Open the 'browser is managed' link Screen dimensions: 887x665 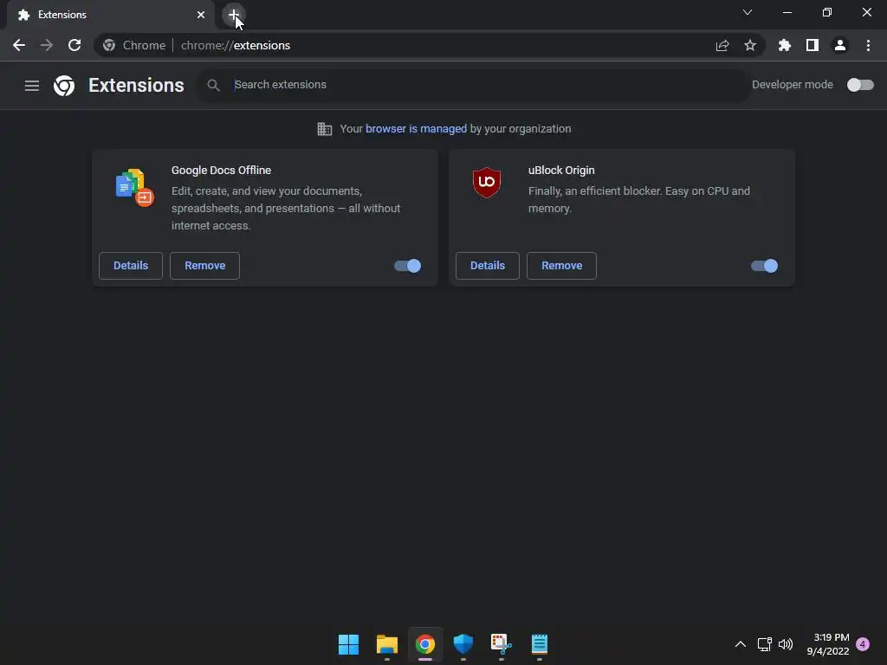(x=416, y=129)
